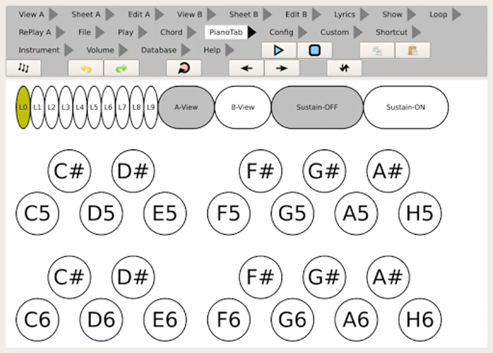Click the green Redo arrow button
The width and height of the screenshot is (493, 353).
[121, 68]
